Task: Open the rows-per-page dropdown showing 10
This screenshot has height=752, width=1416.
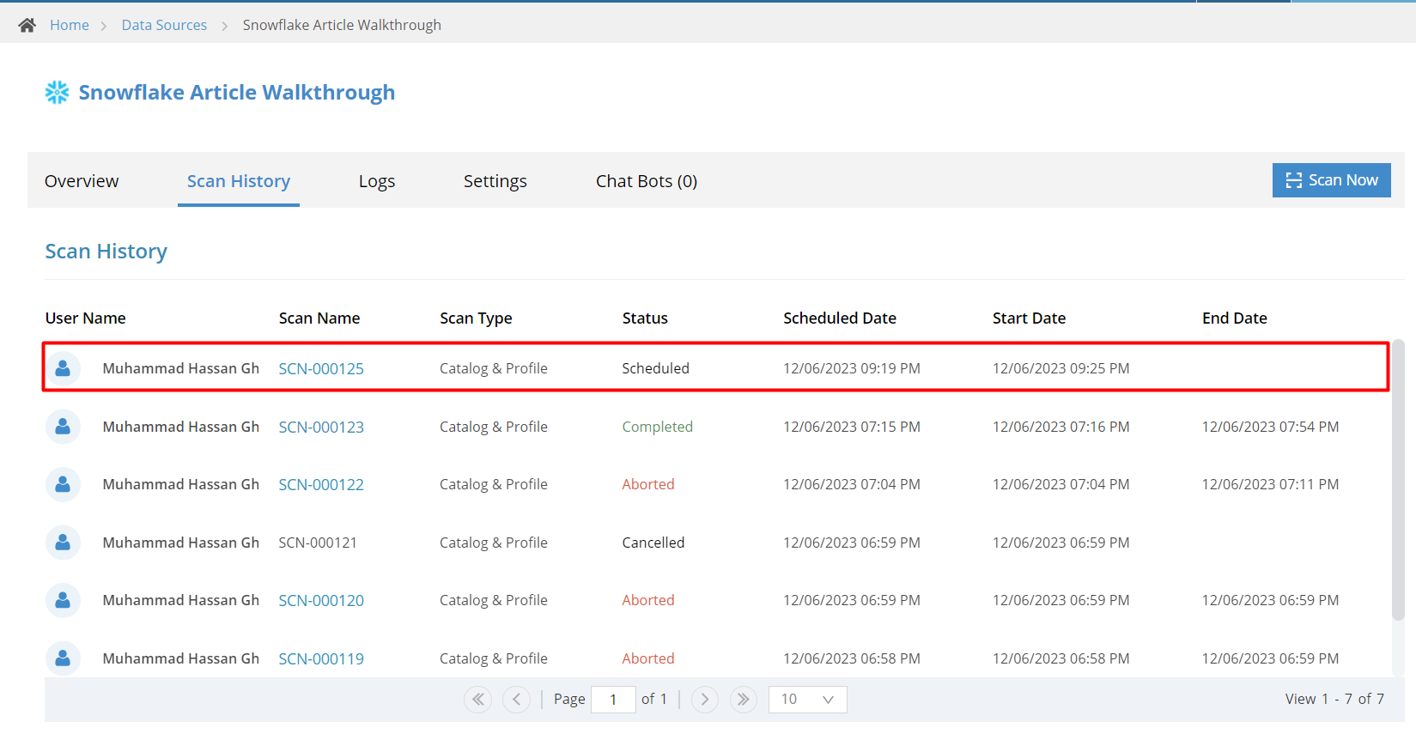Action: click(808, 700)
